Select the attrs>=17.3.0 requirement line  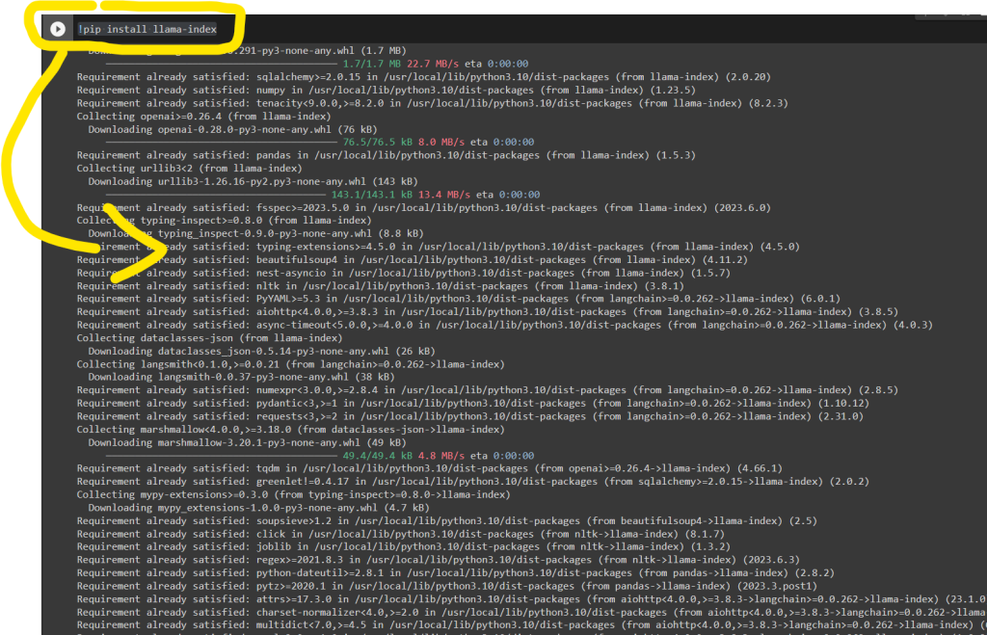(x=532, y=599)
